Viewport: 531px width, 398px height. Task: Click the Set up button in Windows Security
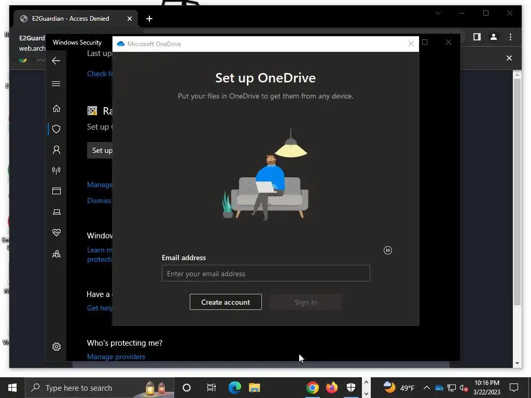[x=100, y=151]
